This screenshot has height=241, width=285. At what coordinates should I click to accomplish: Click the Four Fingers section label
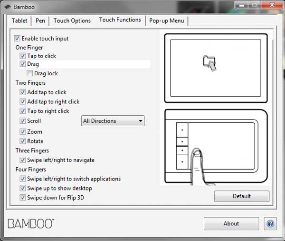[x=31, y=170]
